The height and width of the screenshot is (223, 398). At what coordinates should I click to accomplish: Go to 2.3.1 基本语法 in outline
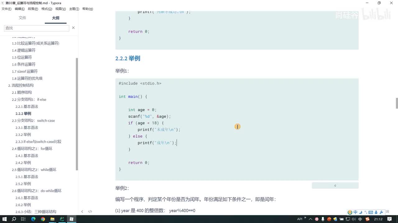27,128
